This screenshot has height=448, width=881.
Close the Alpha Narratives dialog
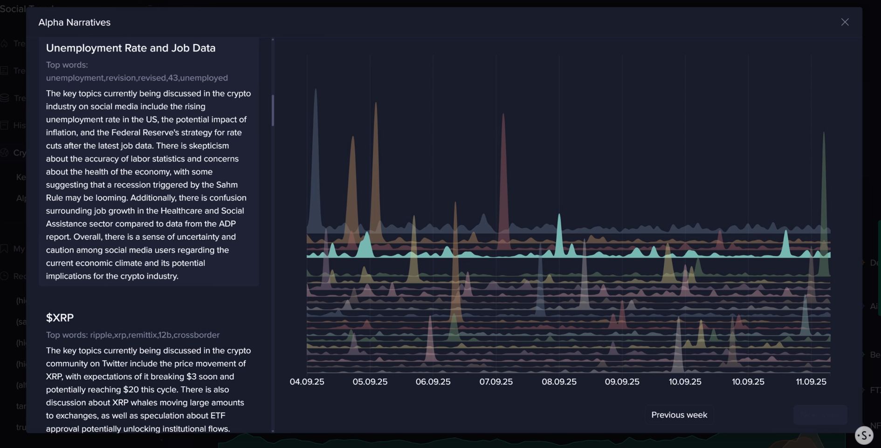pos(845,22)
